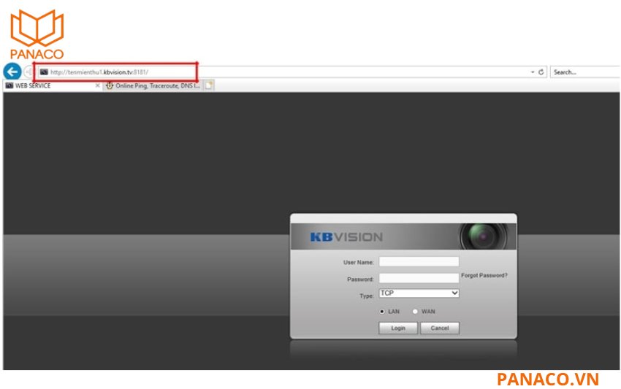The width and height of the screenshot is (621, 389).
Task: Expand the Type TCP dropdown
Action: [419, 293]
